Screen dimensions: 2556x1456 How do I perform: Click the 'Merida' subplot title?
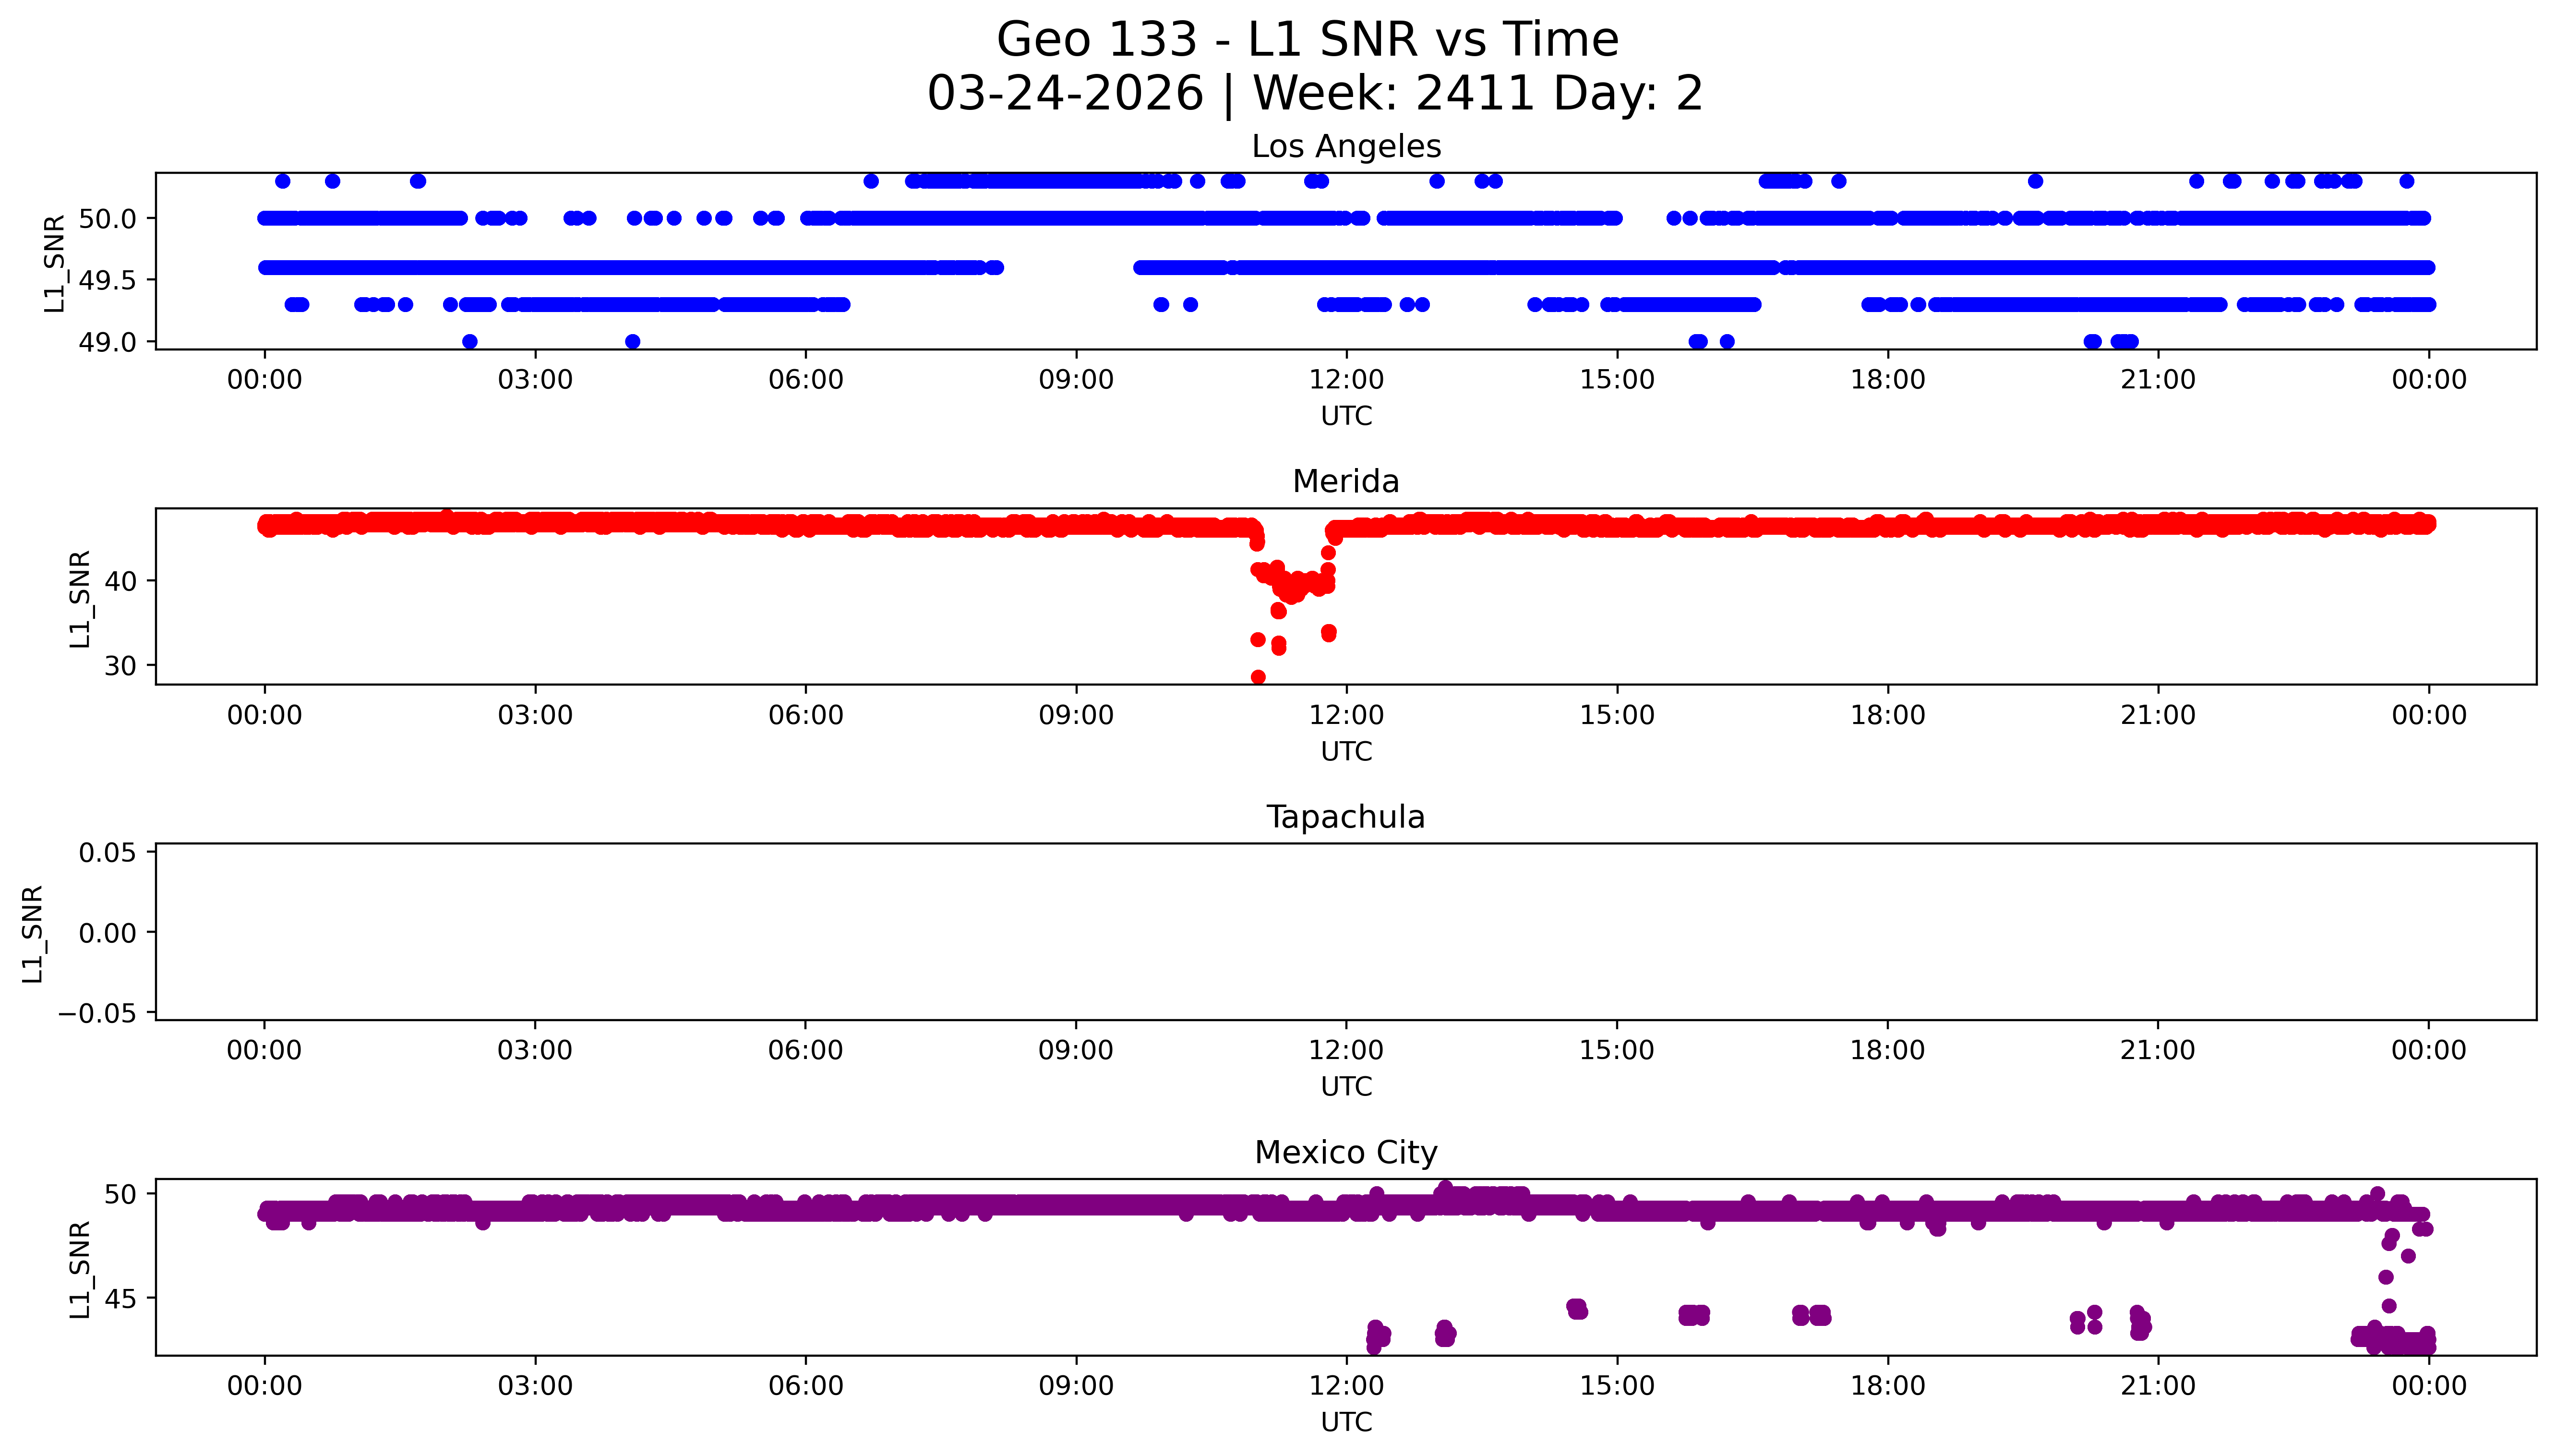pos(1345,482)
